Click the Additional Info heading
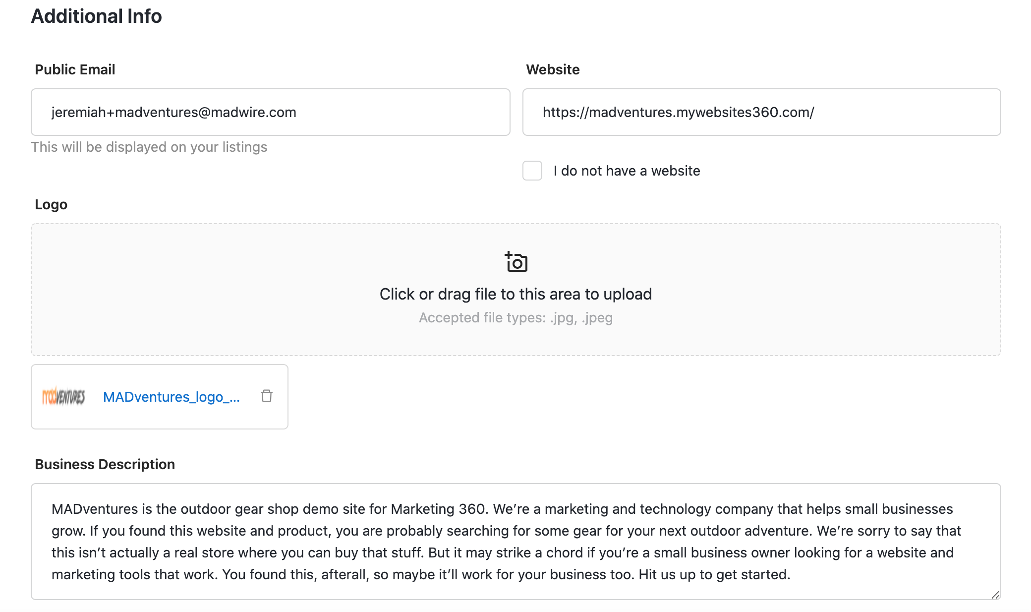Viewport: 1031px width, 612px height. click(97, 16)
